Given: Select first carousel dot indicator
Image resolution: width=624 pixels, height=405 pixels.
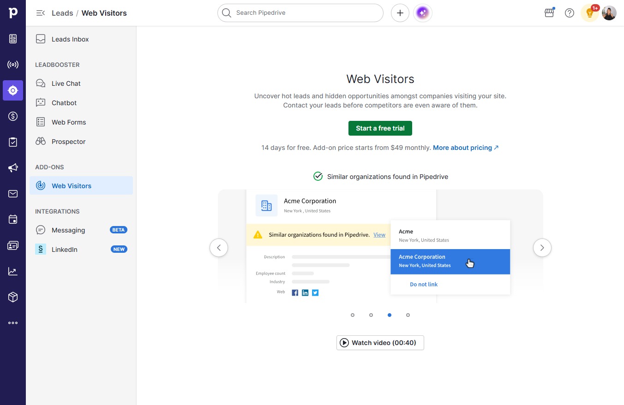Looking at the screenshot, I should point(353,315).
